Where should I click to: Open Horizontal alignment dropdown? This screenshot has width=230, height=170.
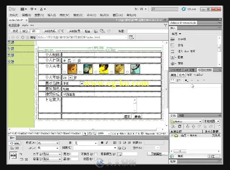coord(52,154)
